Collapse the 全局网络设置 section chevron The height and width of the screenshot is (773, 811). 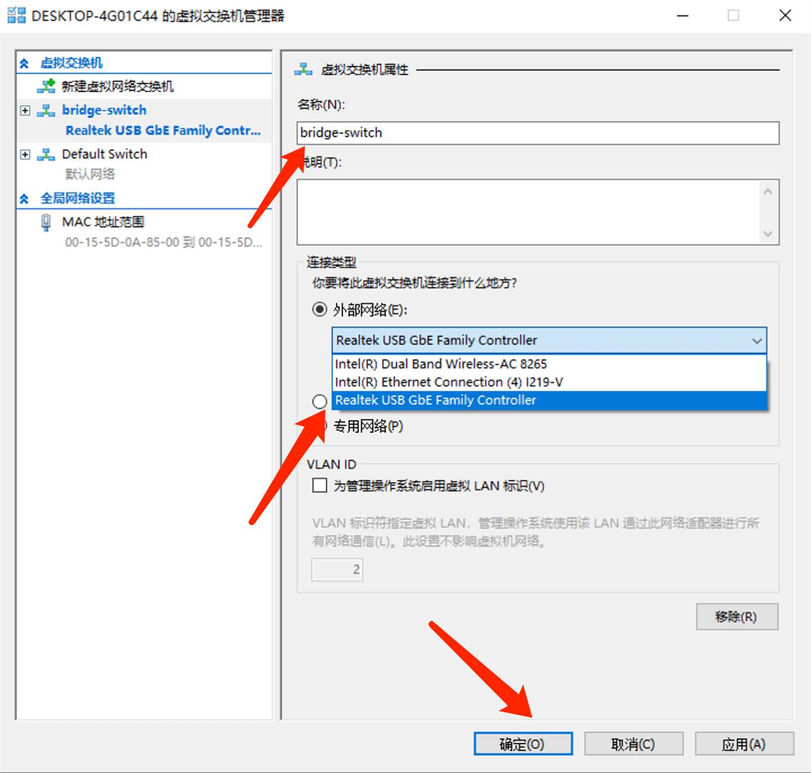point(24,198)
